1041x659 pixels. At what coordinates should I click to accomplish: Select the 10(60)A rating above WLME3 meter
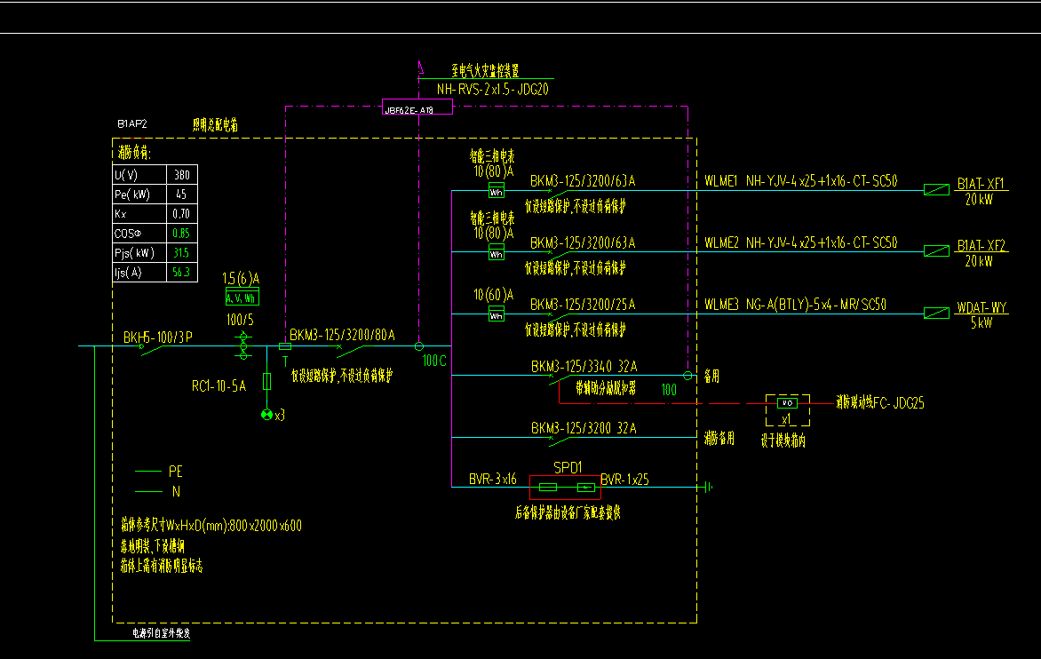click(x=493, y=295)
